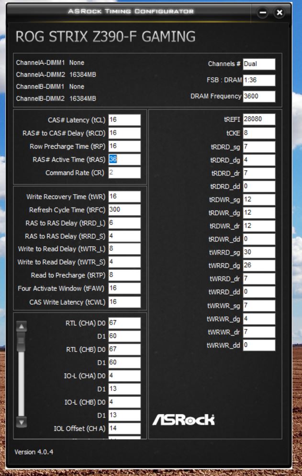
Task: Click the RAS# Active Time (tRAS) field
Action: pyautogui.click(x=124, y=159)
